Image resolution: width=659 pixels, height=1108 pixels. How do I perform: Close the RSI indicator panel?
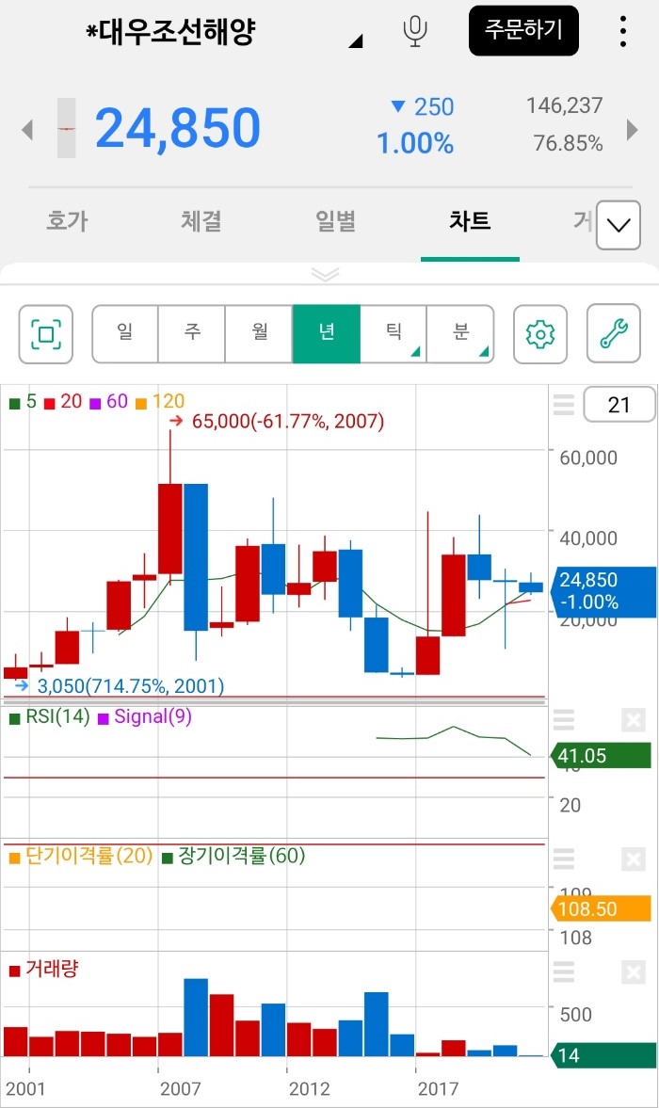(x=634, y=721)
